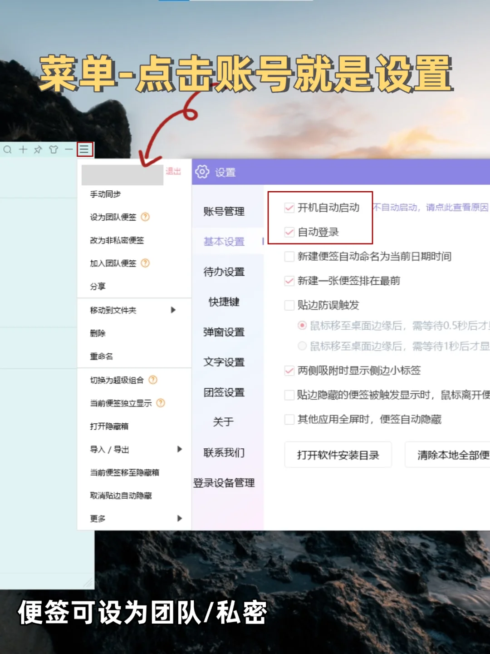Enable 贴边防误触发
This screenshot has width=490, height=654.
(289, 305)
